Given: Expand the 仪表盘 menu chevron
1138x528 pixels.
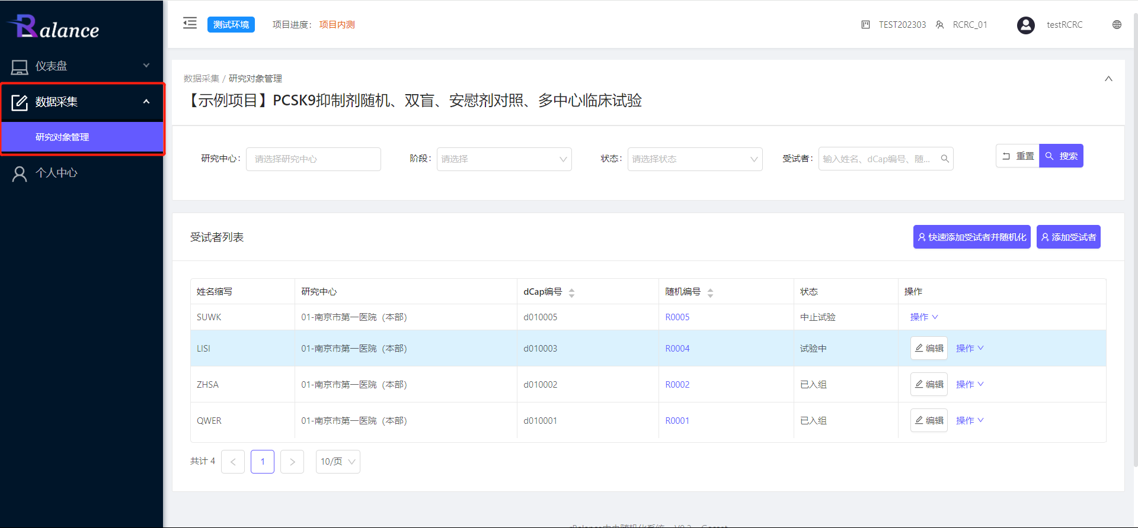Looking at the screenshot, I should point(146,65).
